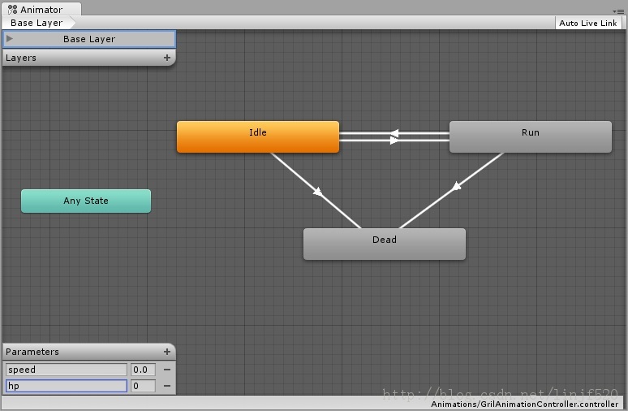Click the Animator tab icon

(12, 9)
